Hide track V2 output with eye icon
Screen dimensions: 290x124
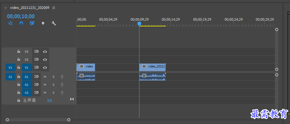point(45,59)
